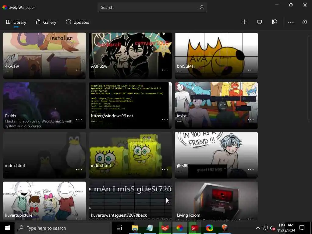The image size is (312, 234).
Task: Click the library vertical scrollbar
Action: coord(309,78)
